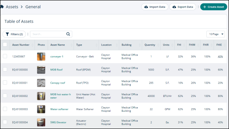Open the Filters (2) panel

pos(14,34)
